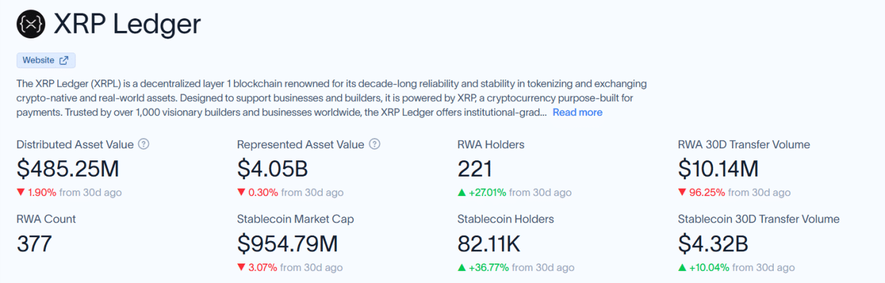Click the green up arrow by +36.77%
The height and width of the screenshot is (283, 885).
pos(462,268)
